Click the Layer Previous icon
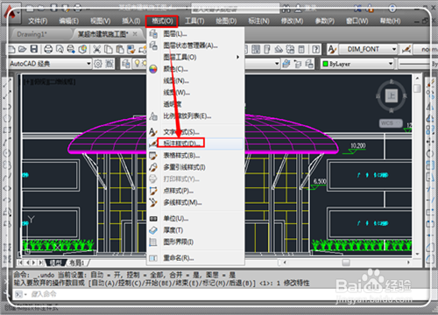Image resolution: width=438 pixels, height=315 pixels. click(298, 64)
